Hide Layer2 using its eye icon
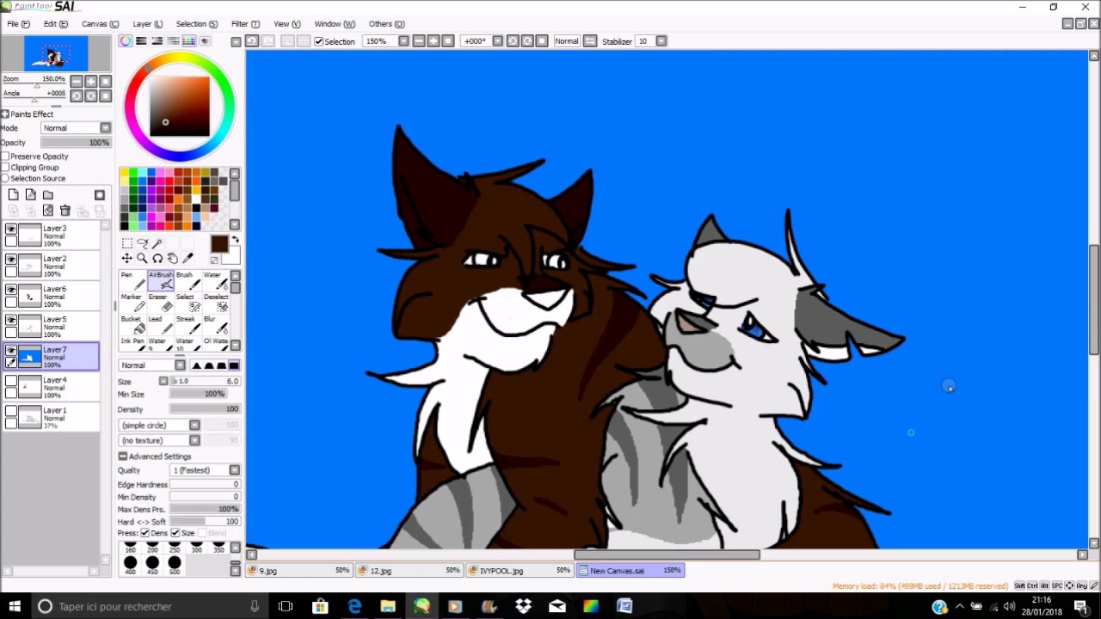Viewport: 1101px width, 619px height. coord(11,260)
